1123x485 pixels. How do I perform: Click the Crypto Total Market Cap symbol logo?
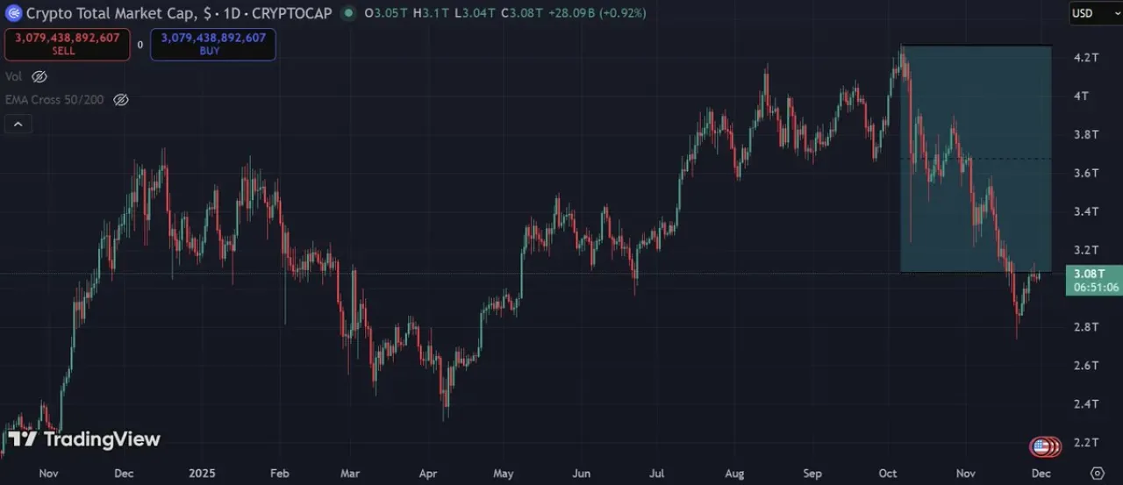click(14, 13)
